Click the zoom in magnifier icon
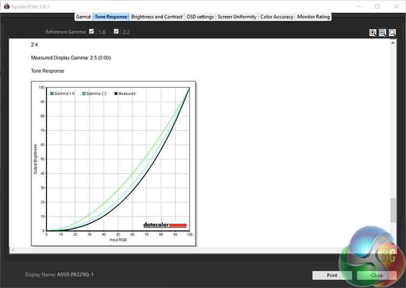406x288 pixels. click(373, 32)
